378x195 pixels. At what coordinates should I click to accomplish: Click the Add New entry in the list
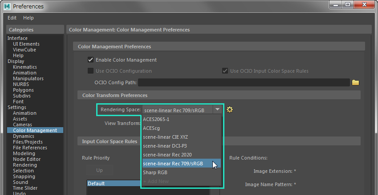[181, 181]
